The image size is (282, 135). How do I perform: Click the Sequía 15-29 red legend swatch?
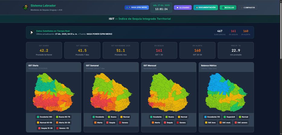pyautogui.click(x=39, y=128)
